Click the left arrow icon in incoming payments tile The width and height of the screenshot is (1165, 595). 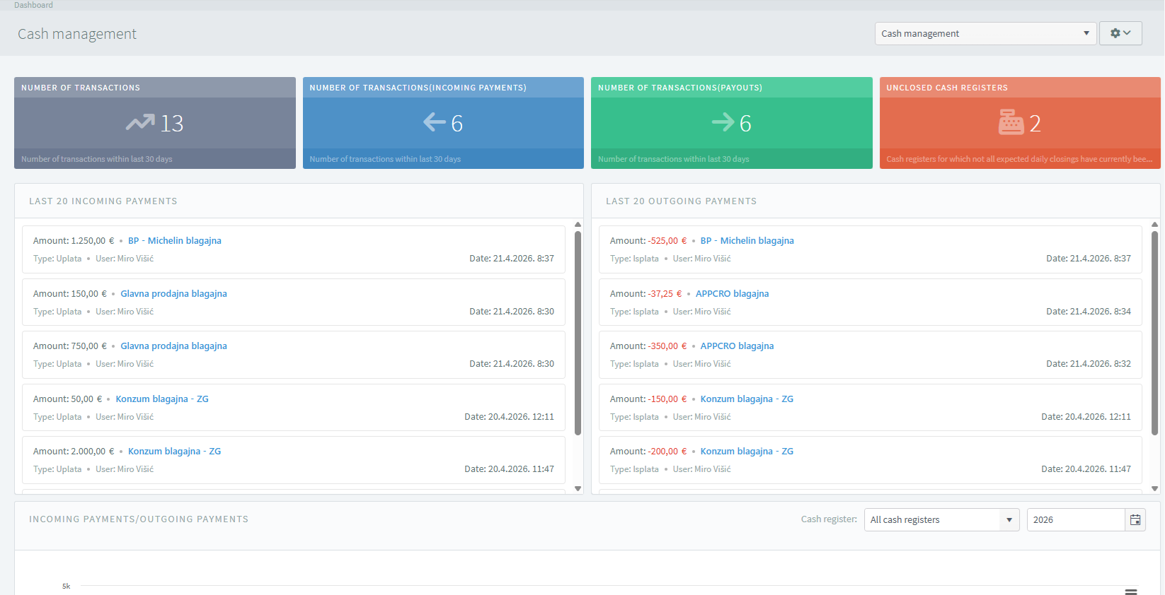tap(434, 122)
